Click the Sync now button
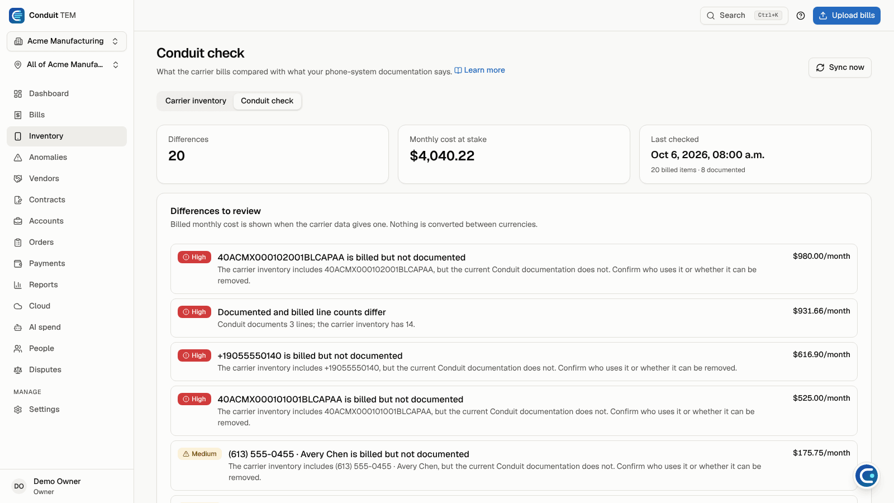894x503 pixels. tap(840, 68)
